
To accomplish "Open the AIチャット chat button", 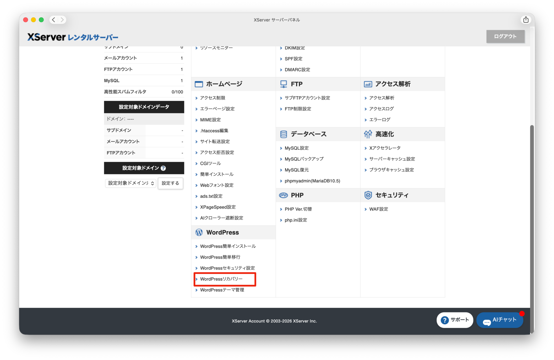I will point(500,320).
